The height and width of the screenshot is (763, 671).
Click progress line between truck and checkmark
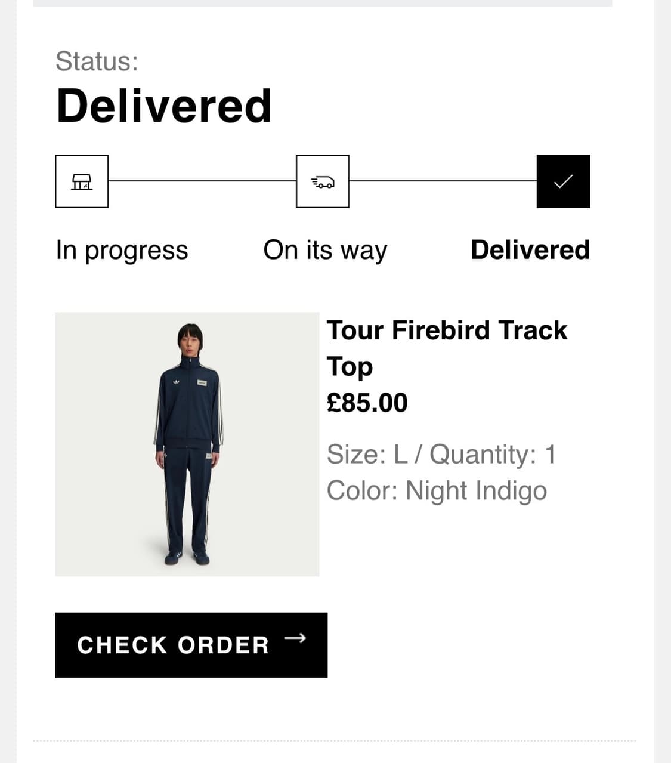coord(443,181)
